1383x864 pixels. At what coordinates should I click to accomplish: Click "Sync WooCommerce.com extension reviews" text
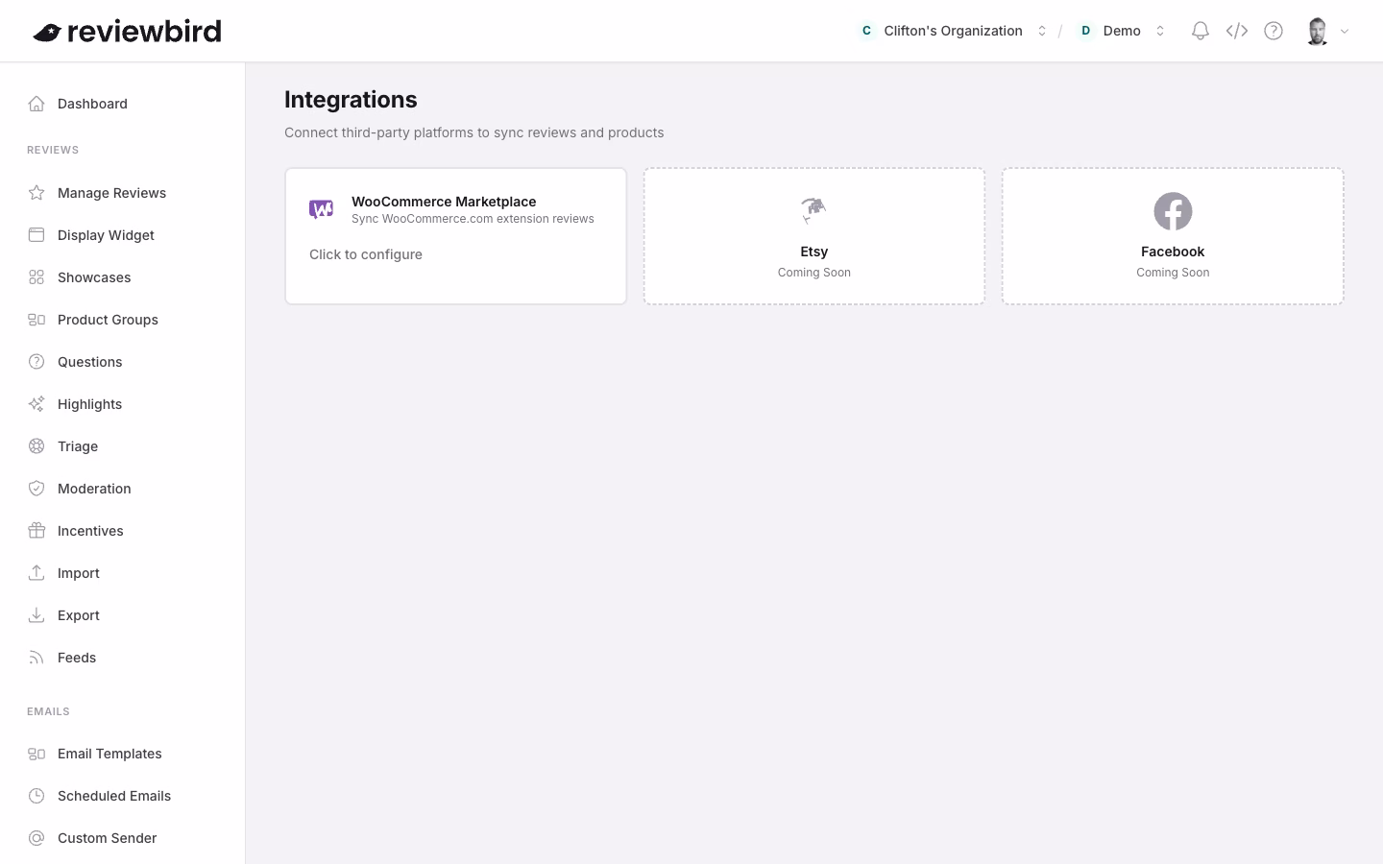point(473,219)
